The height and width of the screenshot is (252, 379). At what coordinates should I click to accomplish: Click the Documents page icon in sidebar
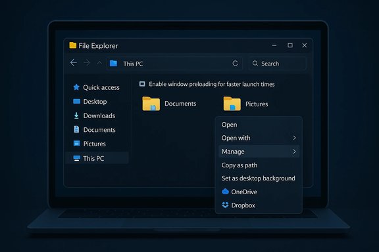76,129
